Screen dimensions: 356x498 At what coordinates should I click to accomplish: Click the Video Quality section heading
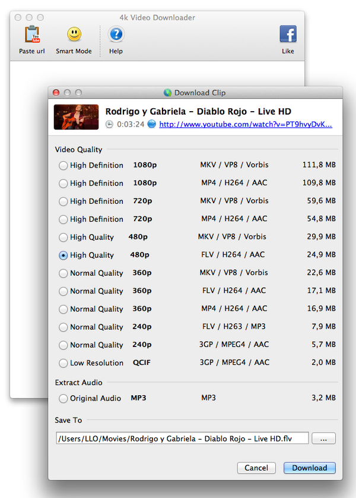click(x=79, y=150)
